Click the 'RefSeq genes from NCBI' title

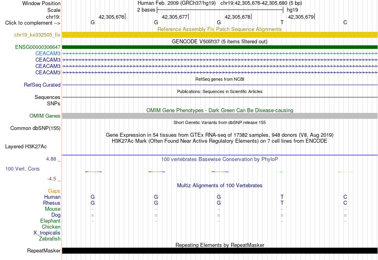point(220,79)
